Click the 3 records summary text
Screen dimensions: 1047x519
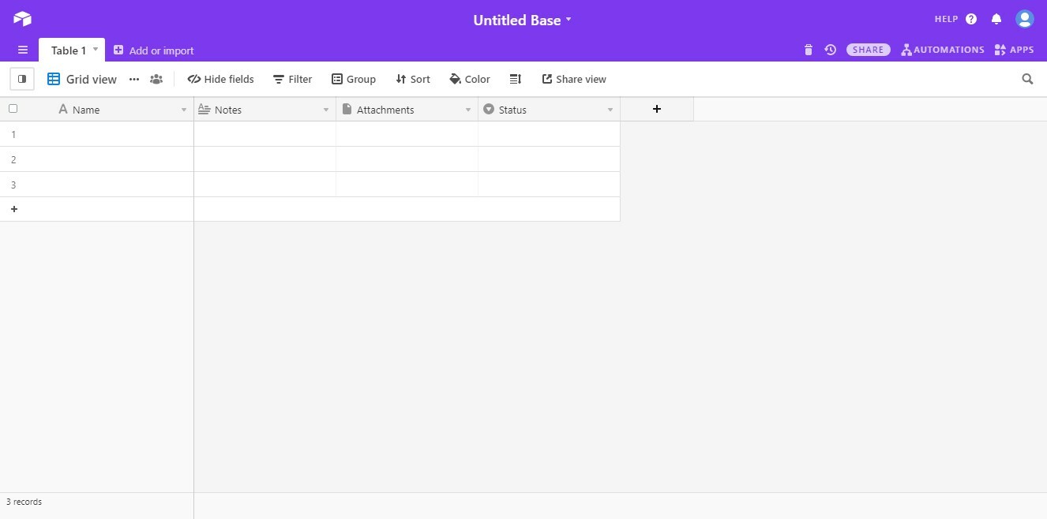pyautogui.click(x=24, y=502)
